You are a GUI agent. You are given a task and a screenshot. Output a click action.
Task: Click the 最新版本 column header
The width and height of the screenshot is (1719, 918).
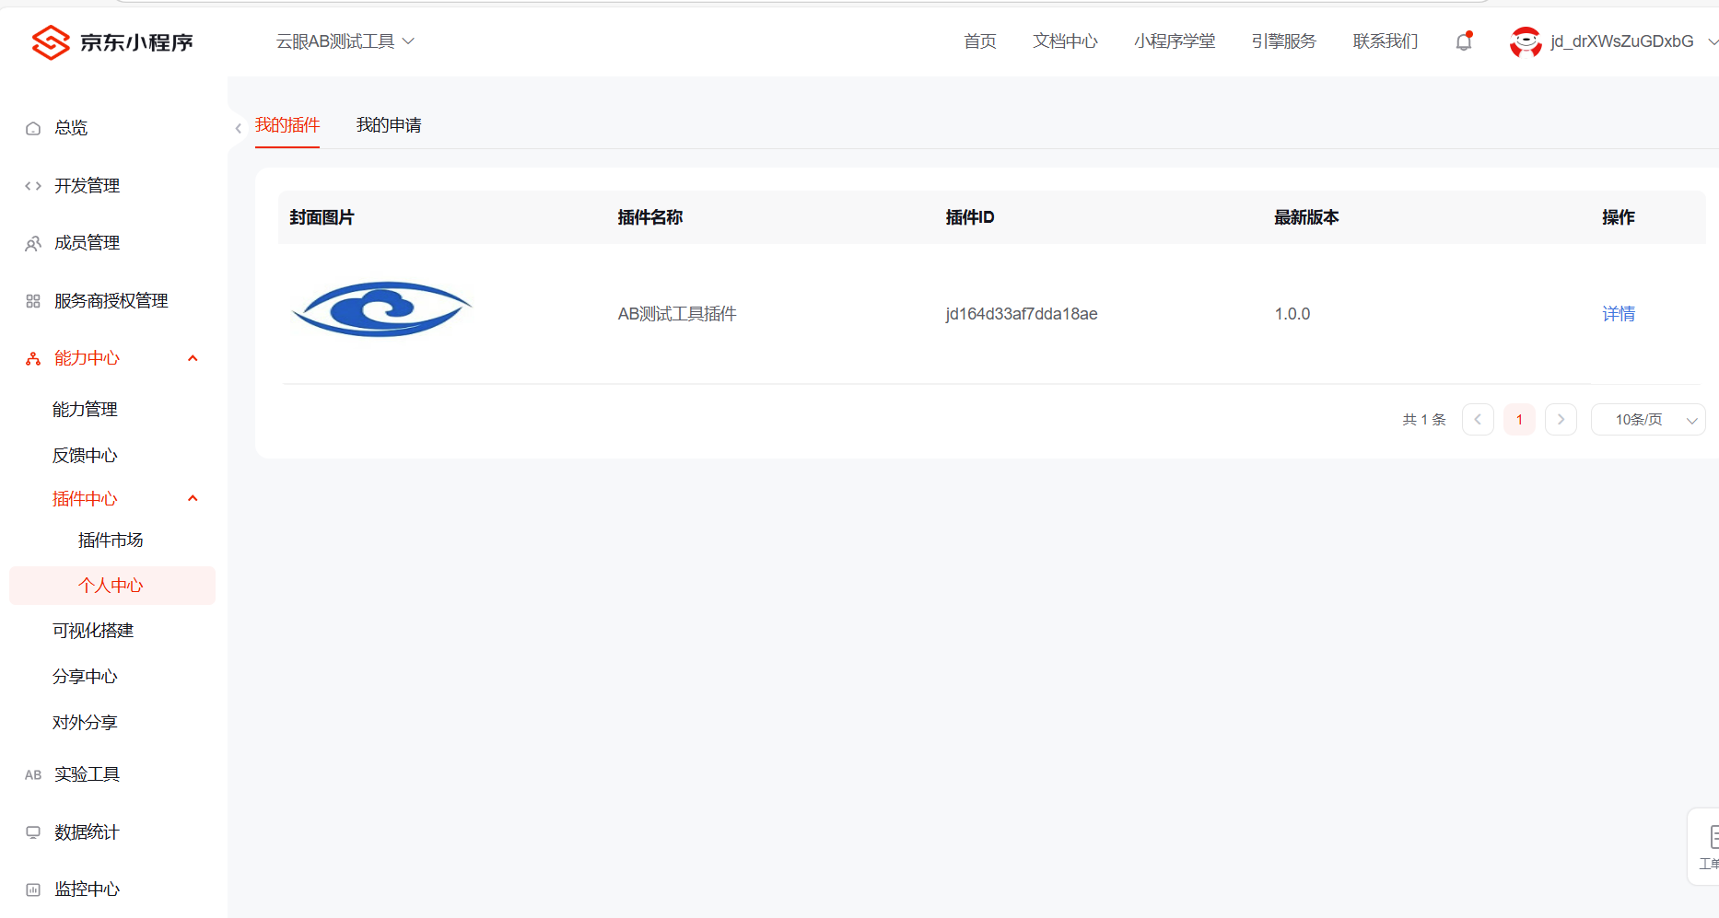(x=1306, y=217)
